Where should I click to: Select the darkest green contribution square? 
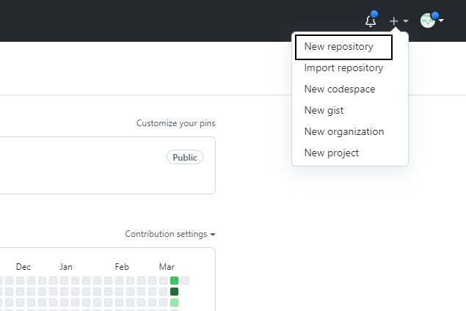point(174,291)
